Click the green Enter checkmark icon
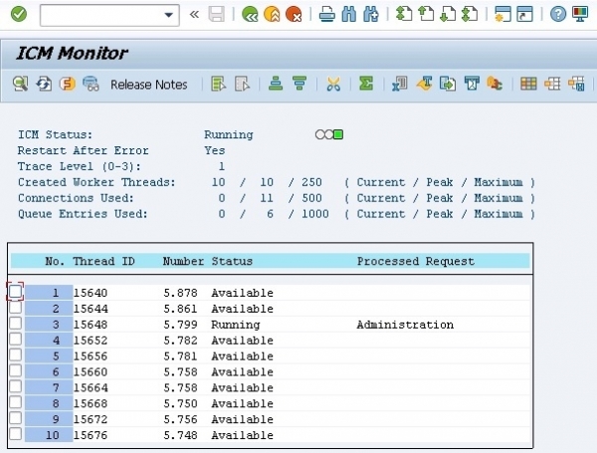Image resolution: width=597 pixels, height=453 pixels. point(19,15)
